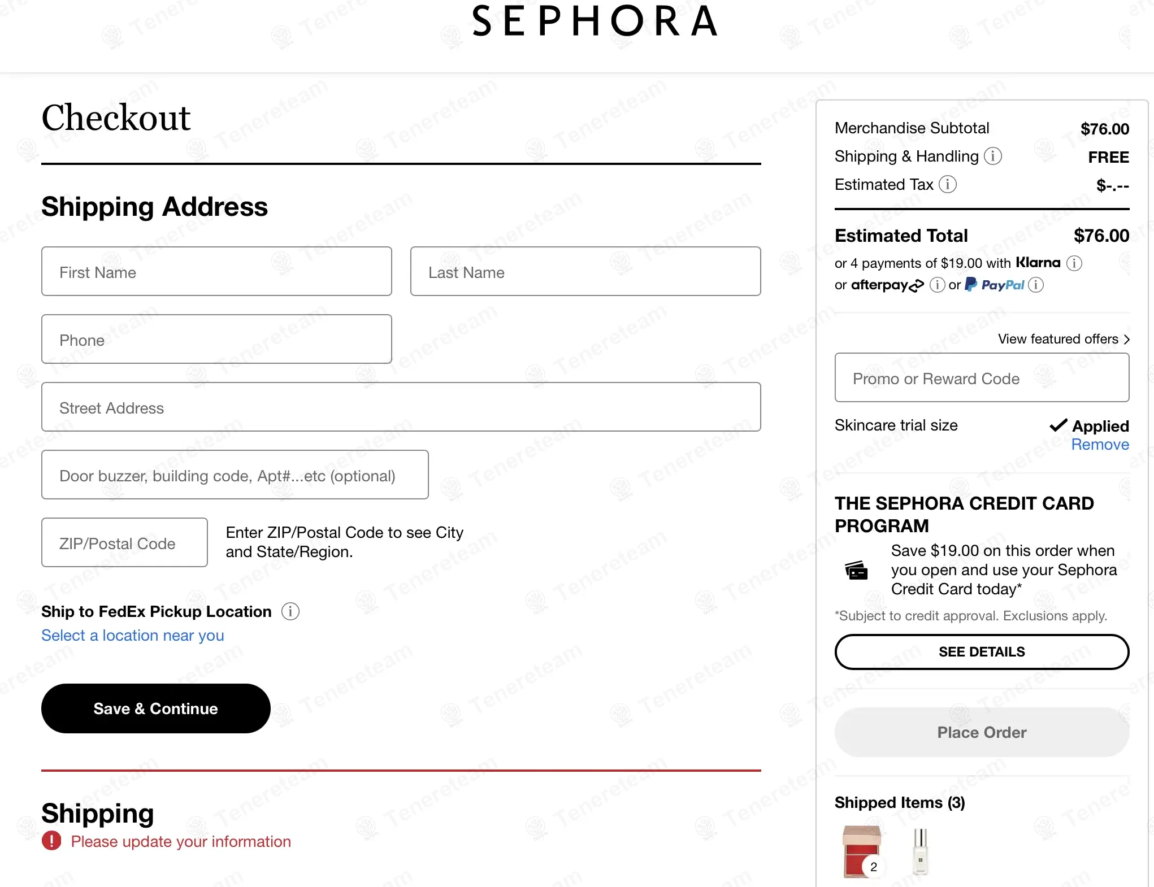Viewport: 1154px width, 887px height.
Task: Click the Place Order button
Action: tap(982, 732)
